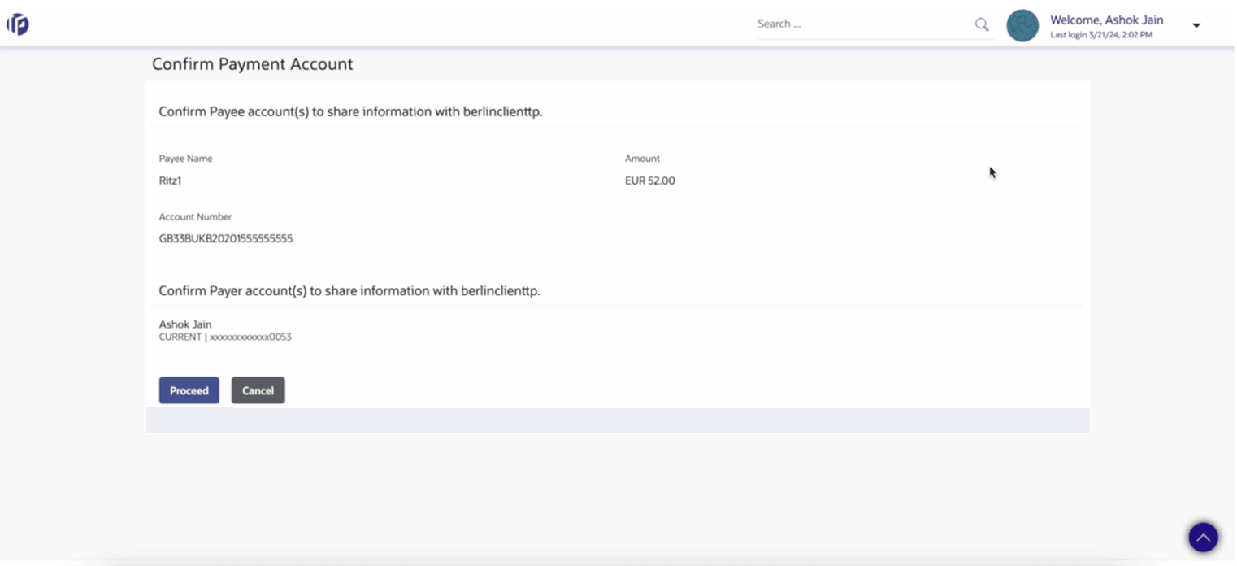Click the Welcome, Ashok Jain text

pyautogui.click(x=1106, y=20)
